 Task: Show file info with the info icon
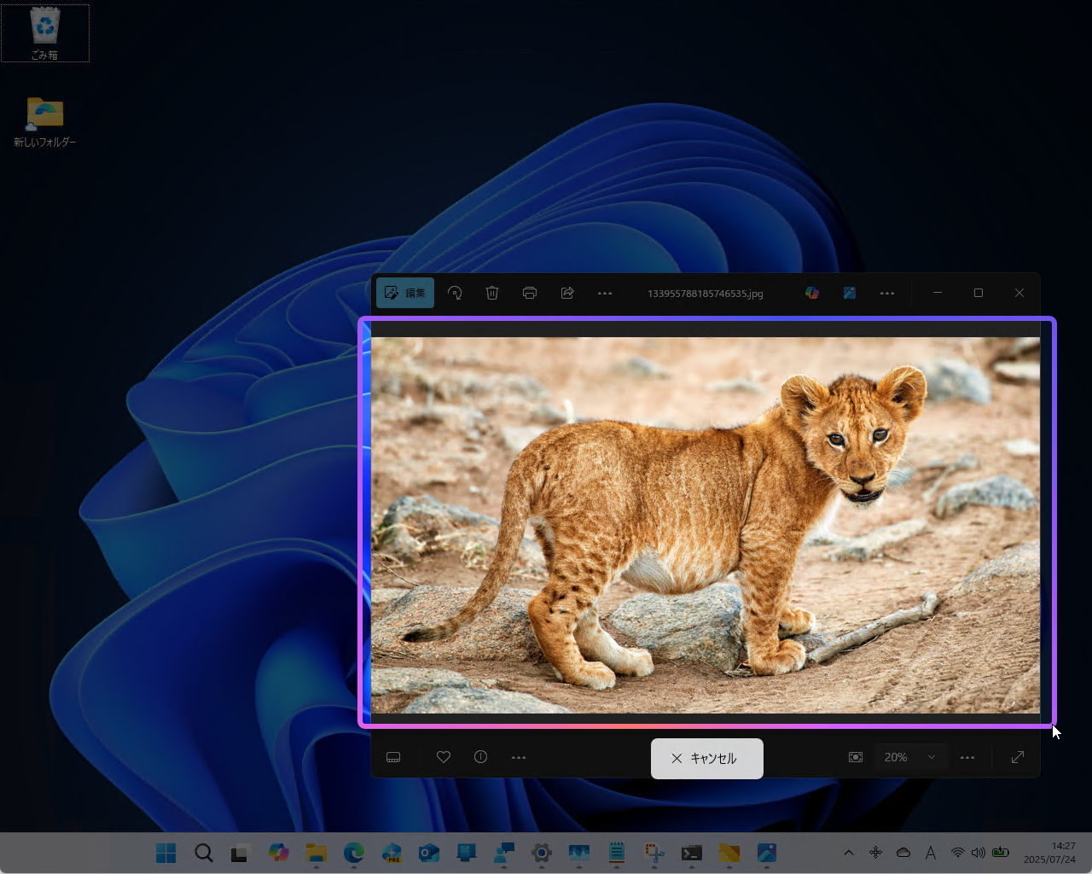click(481, 757)
